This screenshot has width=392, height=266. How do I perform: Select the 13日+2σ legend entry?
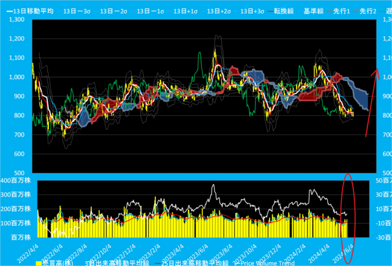(x=216, y=11)
